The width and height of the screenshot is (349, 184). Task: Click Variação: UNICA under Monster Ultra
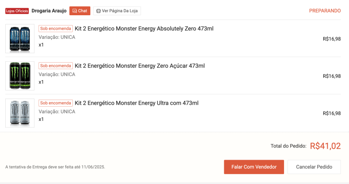[57, 111]
